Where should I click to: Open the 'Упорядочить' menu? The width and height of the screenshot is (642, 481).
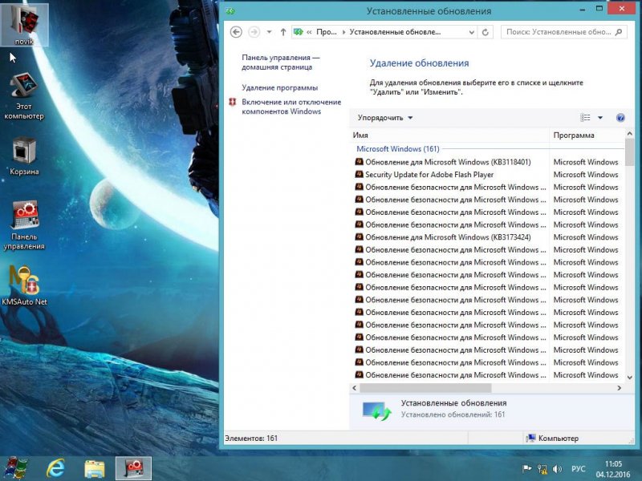pyautogui.click(x=385, y=118)
